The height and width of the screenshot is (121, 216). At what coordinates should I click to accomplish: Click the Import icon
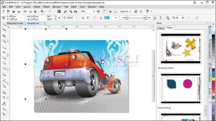point(65,11)
